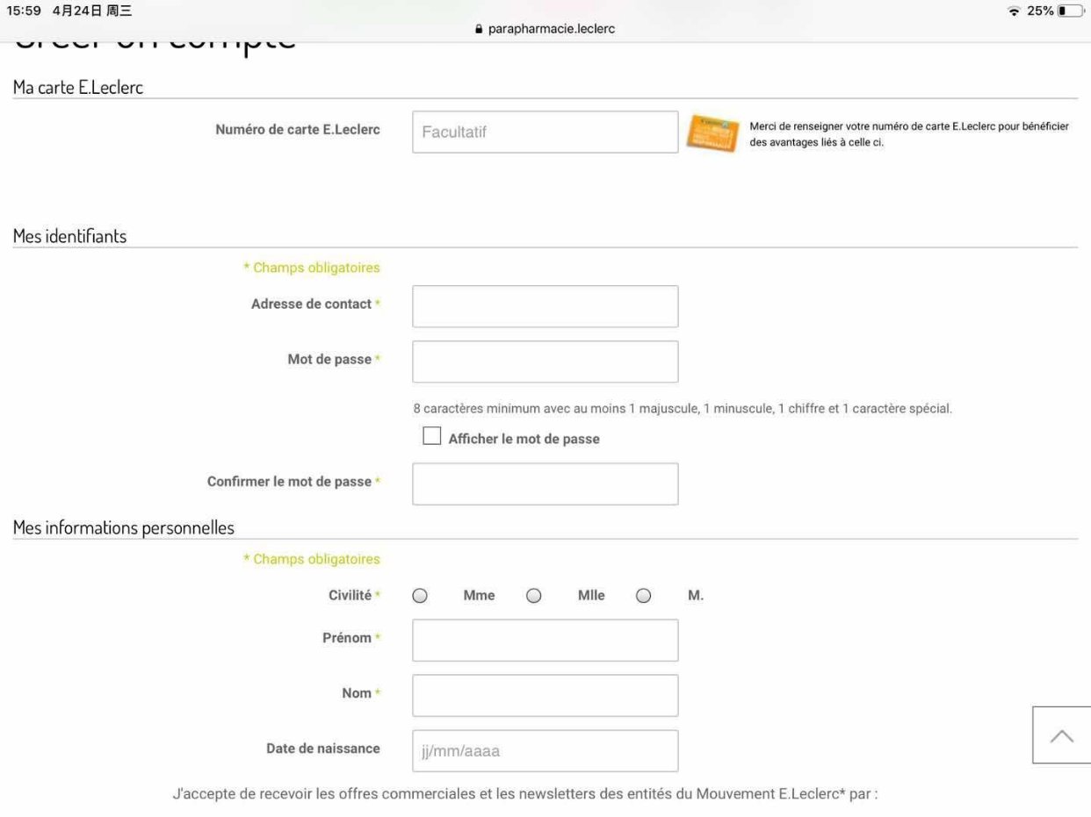The height and width of the screenshot is (817, 1091).
Task: Click the Ma carte E.Leclerc heading
Action: pyautogui.click(x=78, y=87)
